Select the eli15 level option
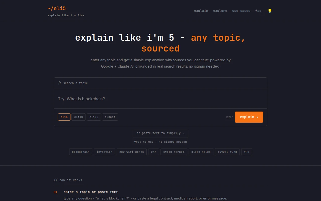321x201 pixels. tap(94, 117)
